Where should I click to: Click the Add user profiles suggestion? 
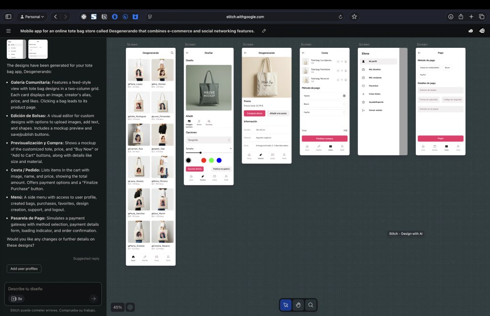point(24,269)
